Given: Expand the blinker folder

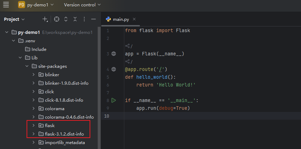Looking at the screenshot, I should 34,75.
